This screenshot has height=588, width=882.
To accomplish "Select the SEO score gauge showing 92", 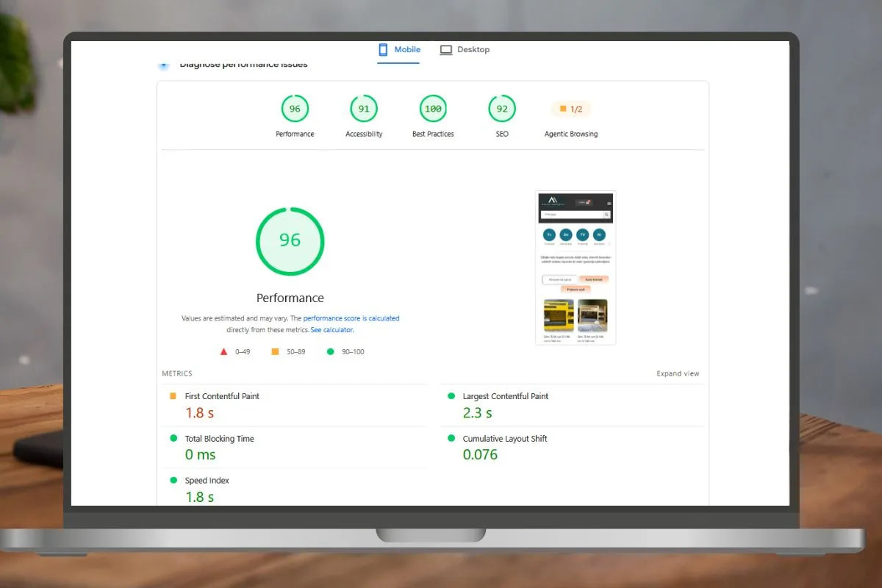I will 502,116.
